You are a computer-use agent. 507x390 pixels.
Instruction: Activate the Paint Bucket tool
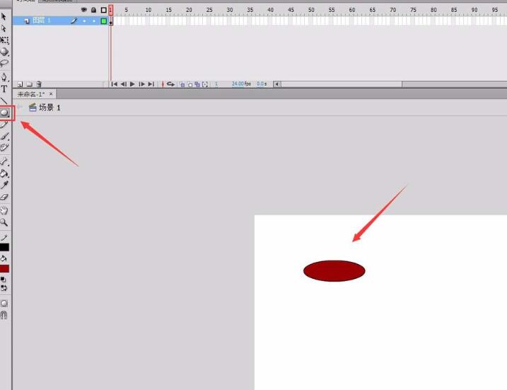4,173
